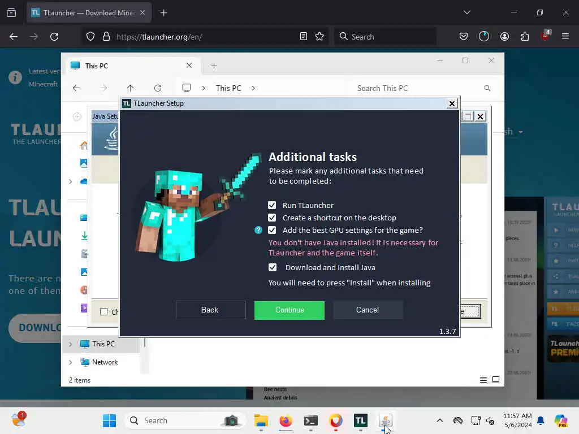Click the site security shield icon
The height and width of the screenshot is (434, 579).
[x=90, y=37]
